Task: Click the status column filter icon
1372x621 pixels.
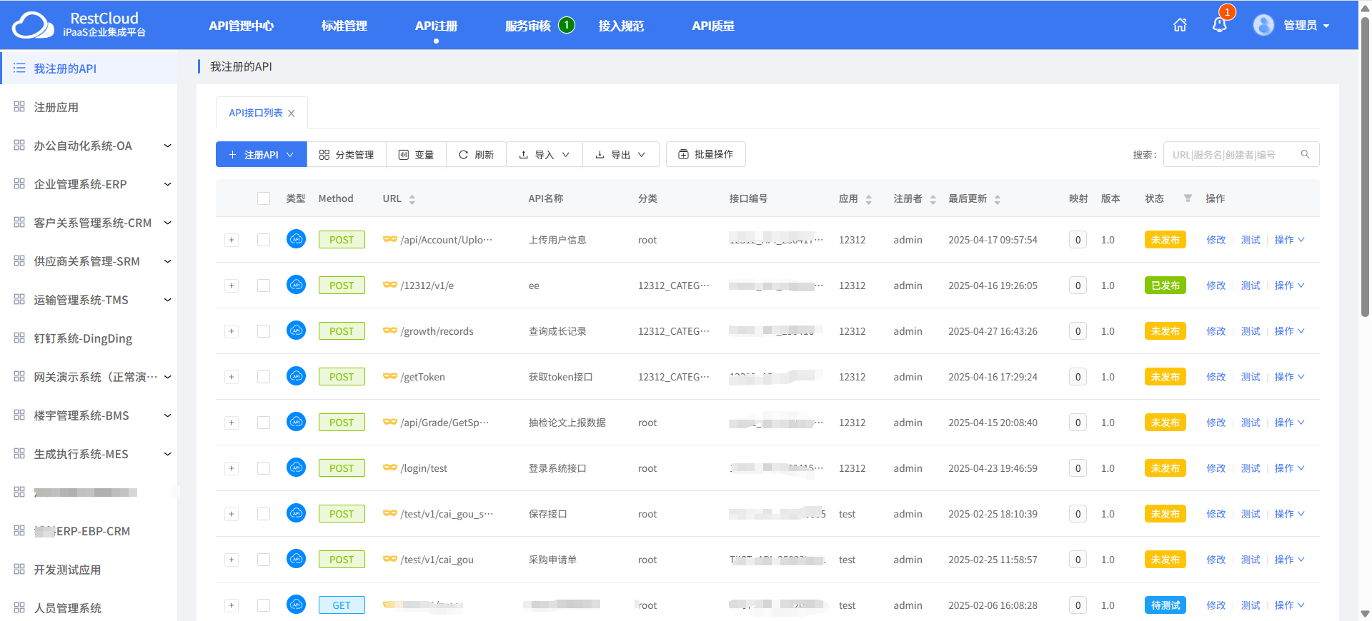Action: pos(1188,198)
